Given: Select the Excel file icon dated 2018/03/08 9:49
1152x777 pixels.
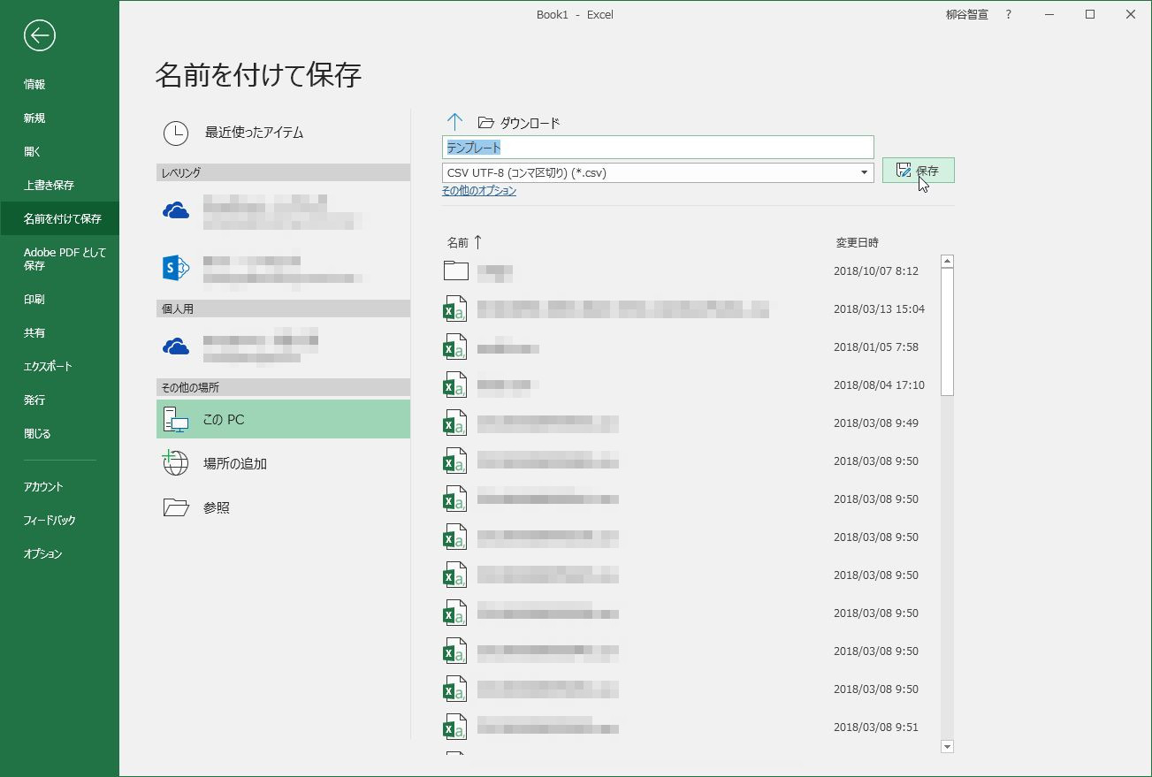Looking at the screenshot, I should [x=454, y=423].
